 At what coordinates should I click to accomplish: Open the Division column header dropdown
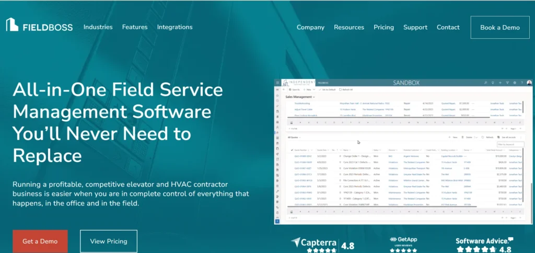pyautogui.click(x=397, y=150)
